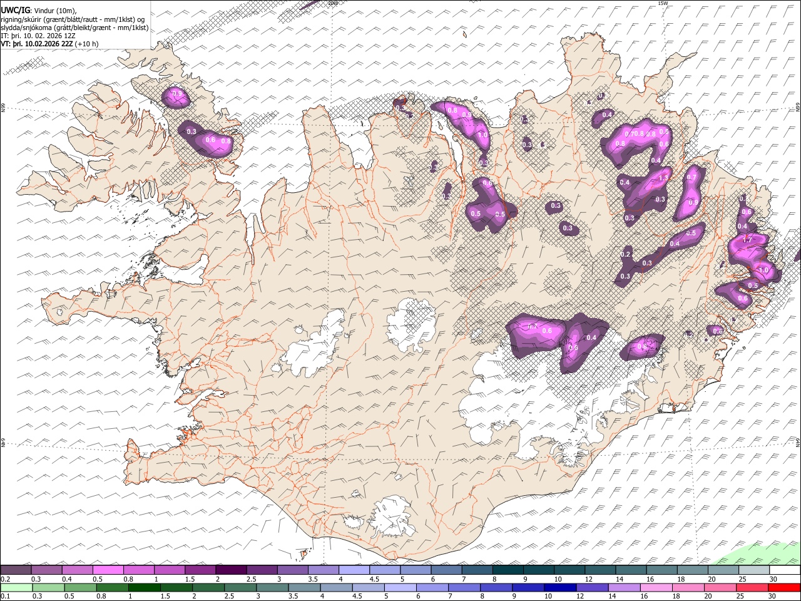Click the '2.5' label under the snow legend

[251, 579]
